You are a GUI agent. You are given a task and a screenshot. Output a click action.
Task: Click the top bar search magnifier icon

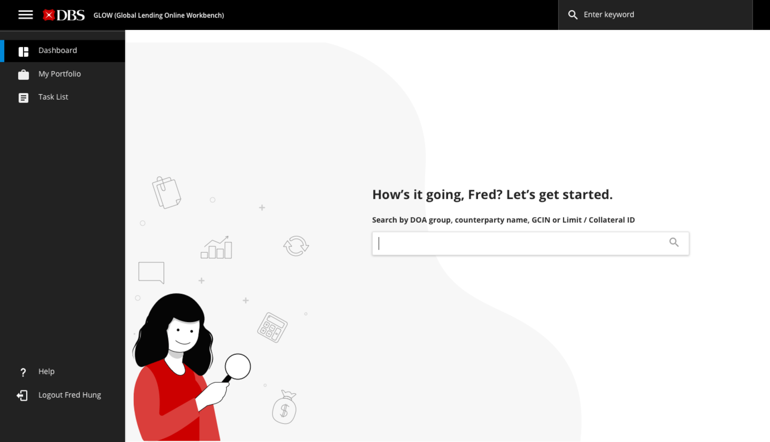(573, 15)
